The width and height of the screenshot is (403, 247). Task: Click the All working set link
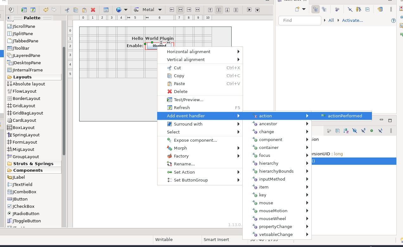tap(331, 20)
